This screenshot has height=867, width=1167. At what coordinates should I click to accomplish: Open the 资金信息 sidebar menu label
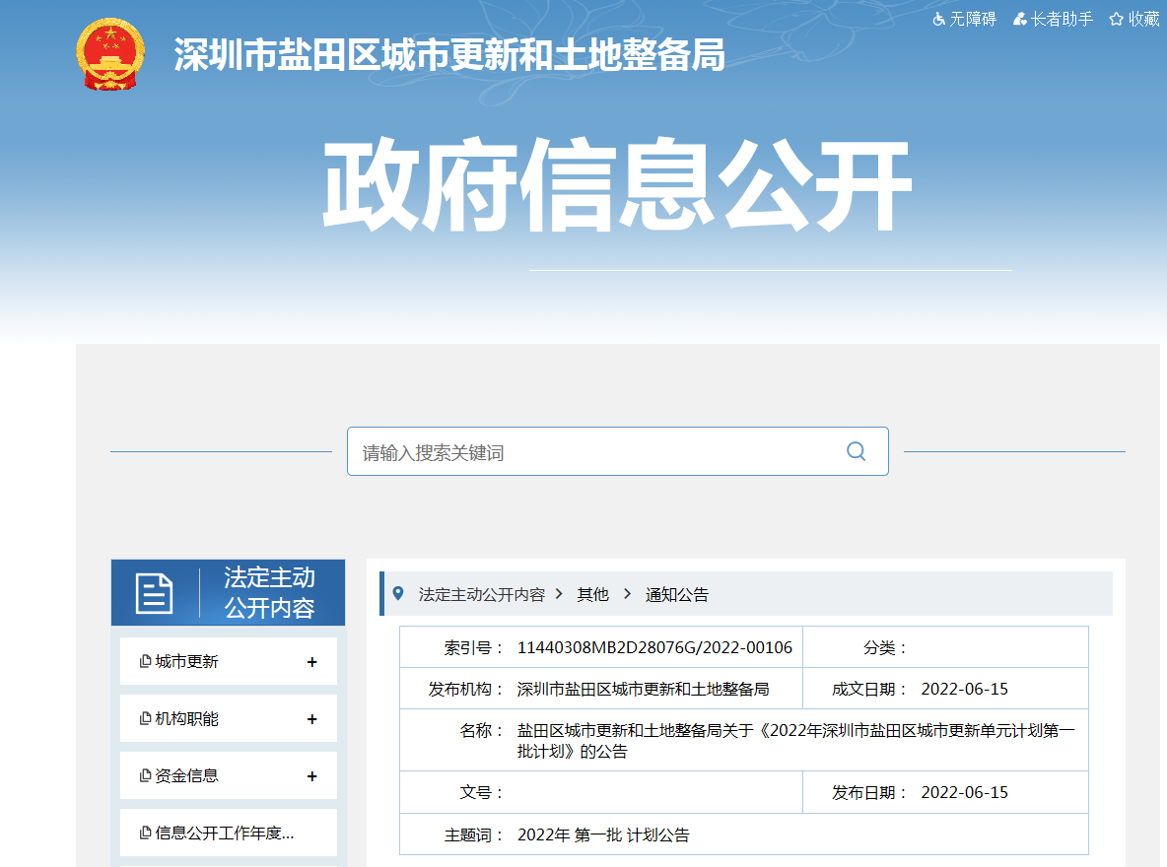pyautogui.click(x=186, y=776)
